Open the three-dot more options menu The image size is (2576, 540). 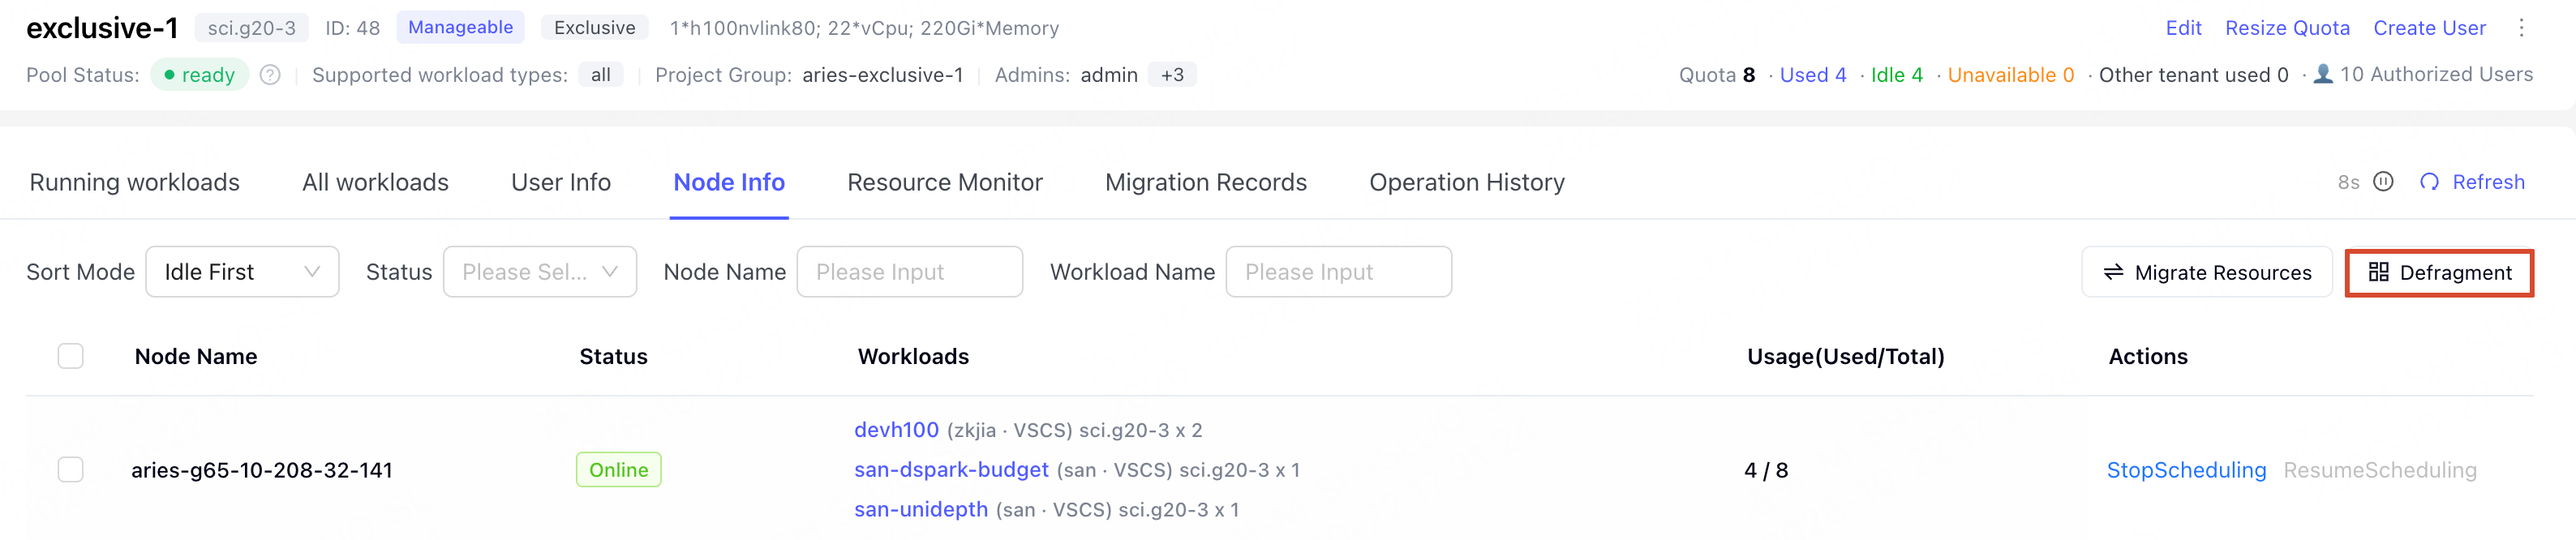click(x=2521, y=28)
